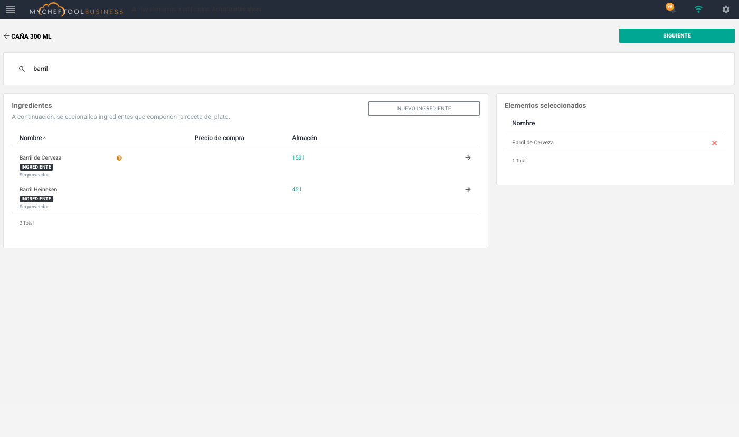Image resolution: width=739 pixels, height=437 pixels.
Task: Go back using arrow beside CAÑA 300 ML
Action: pos(6,36)
